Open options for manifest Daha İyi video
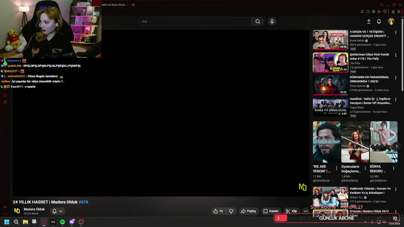Screen dimensions: 404x227 396,100
